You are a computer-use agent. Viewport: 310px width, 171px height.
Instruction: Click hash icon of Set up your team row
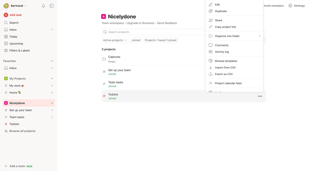[x=104, y=72]
